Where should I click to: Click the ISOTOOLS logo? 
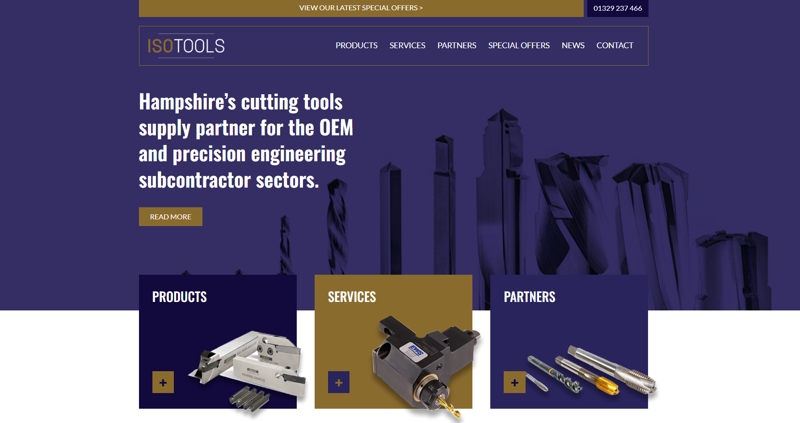[186, 46]
